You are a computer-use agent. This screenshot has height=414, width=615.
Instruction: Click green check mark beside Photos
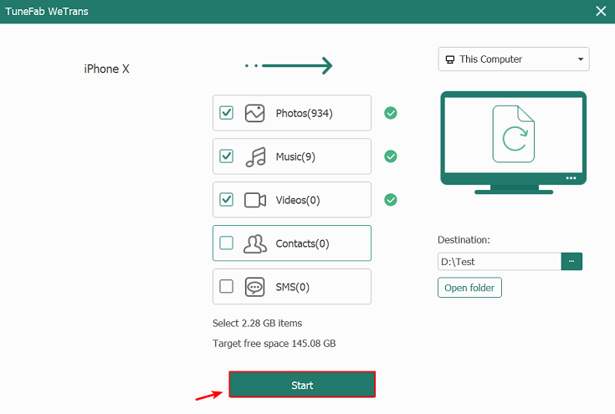(390, 113)
